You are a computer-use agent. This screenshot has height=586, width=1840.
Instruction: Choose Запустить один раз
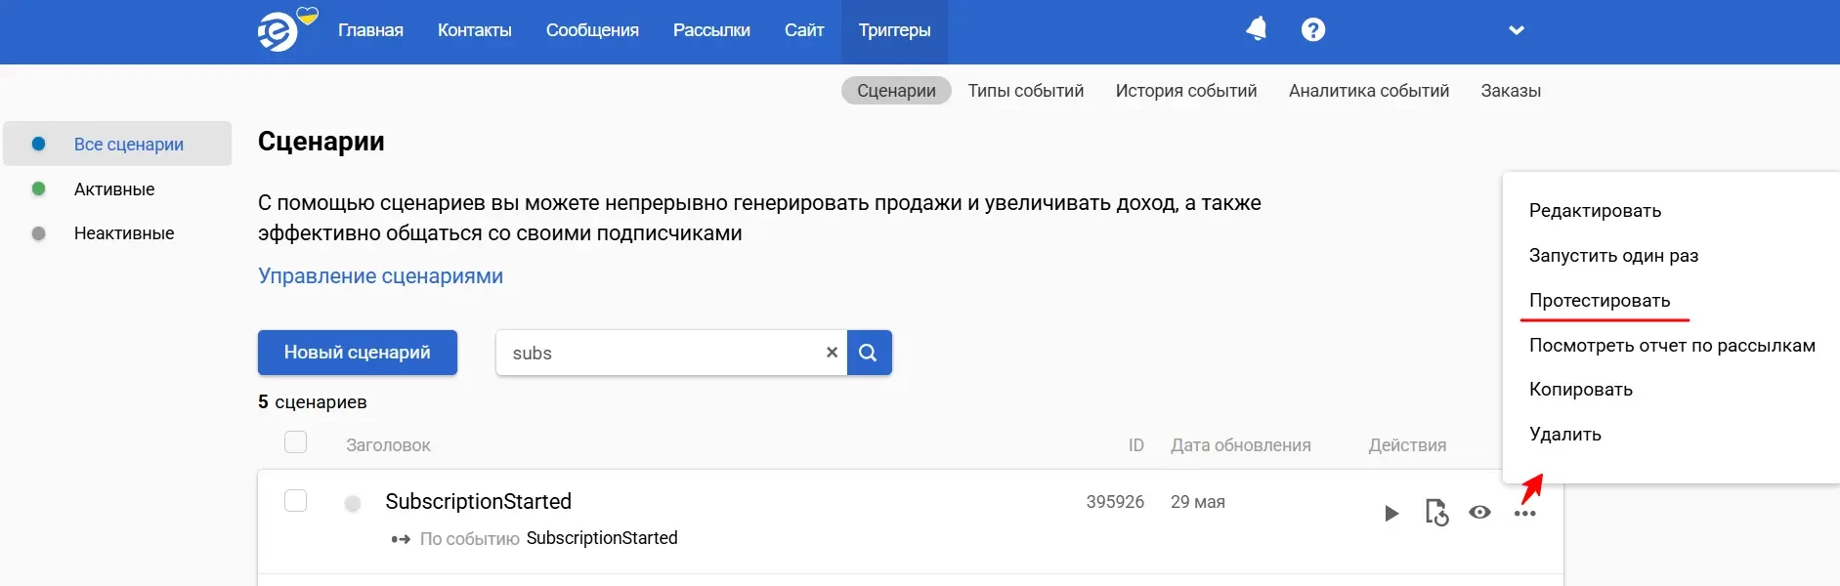[1613, 256]
